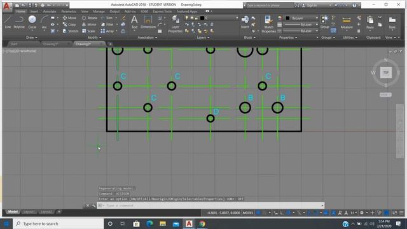Viewport: 407px width, 229px height.
Task: Click the command line input field
Action: (x=210, y=205)
